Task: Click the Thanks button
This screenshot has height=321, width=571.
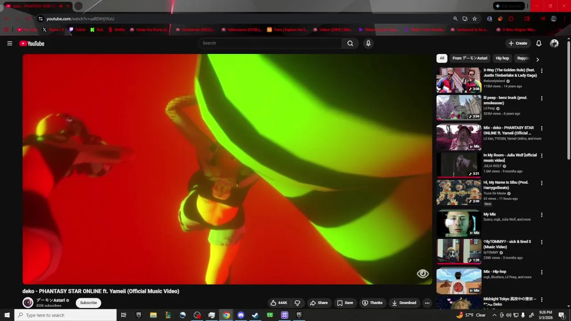Action: coord(372,303)
